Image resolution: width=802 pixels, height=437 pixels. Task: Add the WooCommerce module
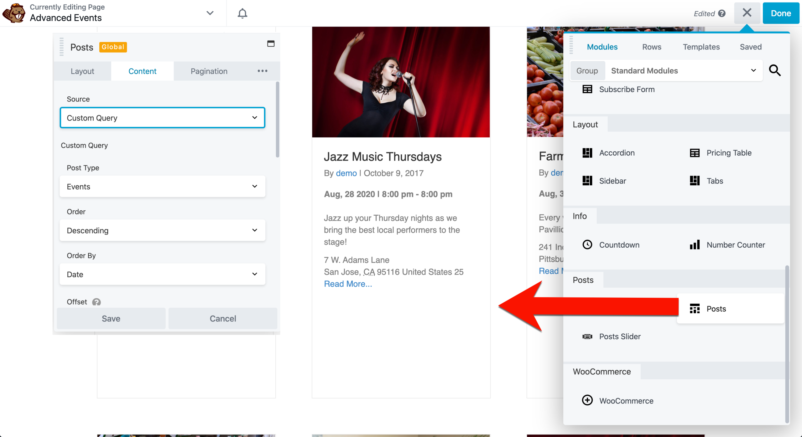(x=618, y=401)
